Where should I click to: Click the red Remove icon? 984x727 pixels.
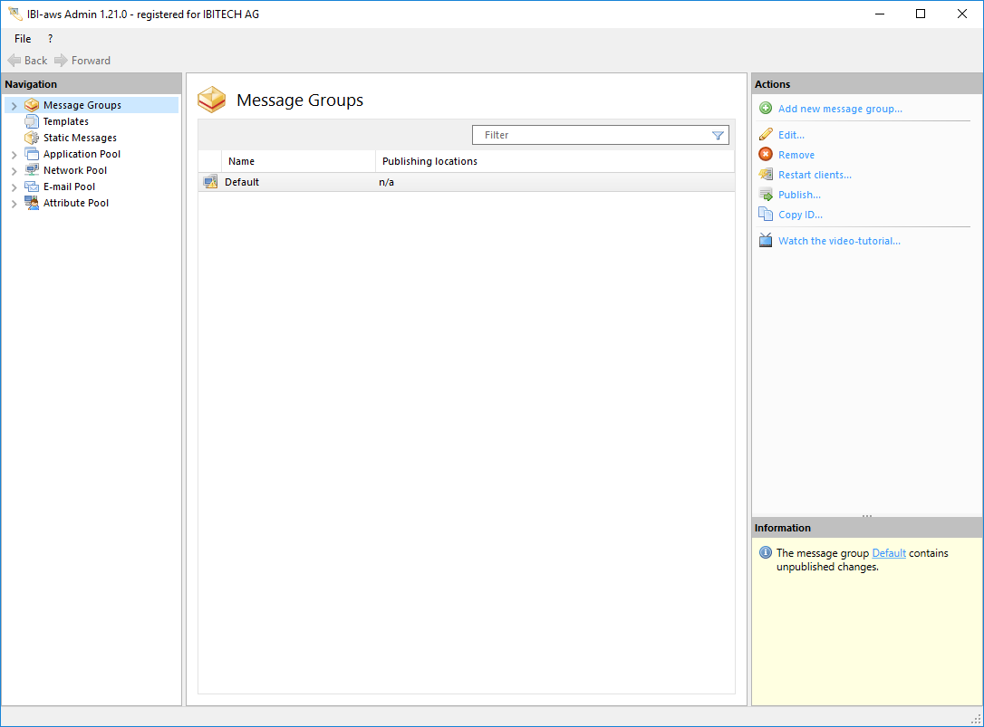coord(766,155)
